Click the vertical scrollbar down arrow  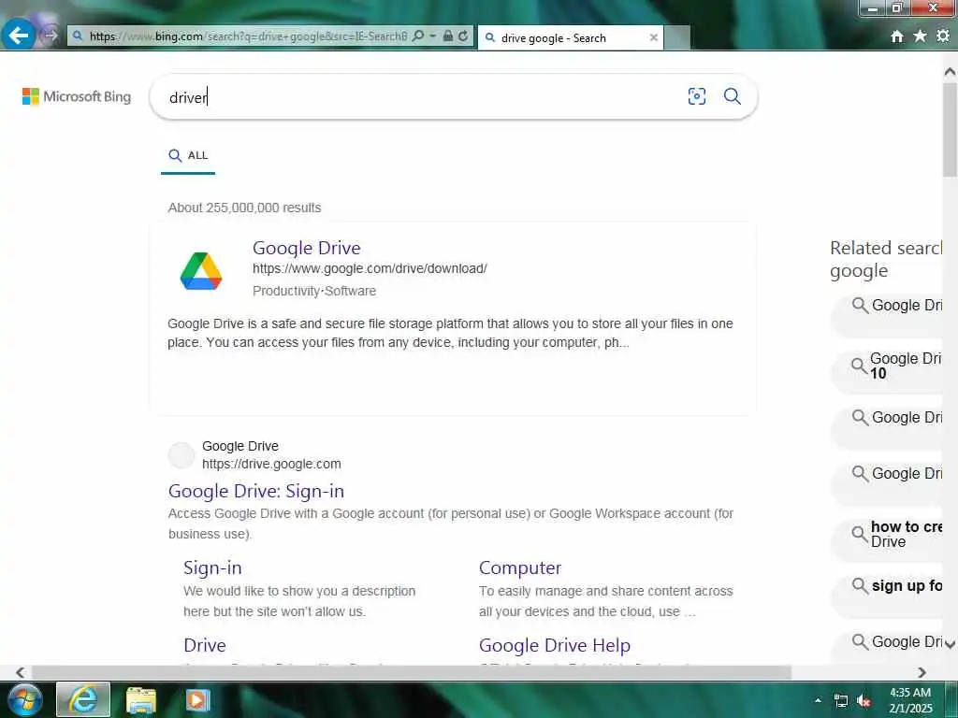click(x=951, y=644)
